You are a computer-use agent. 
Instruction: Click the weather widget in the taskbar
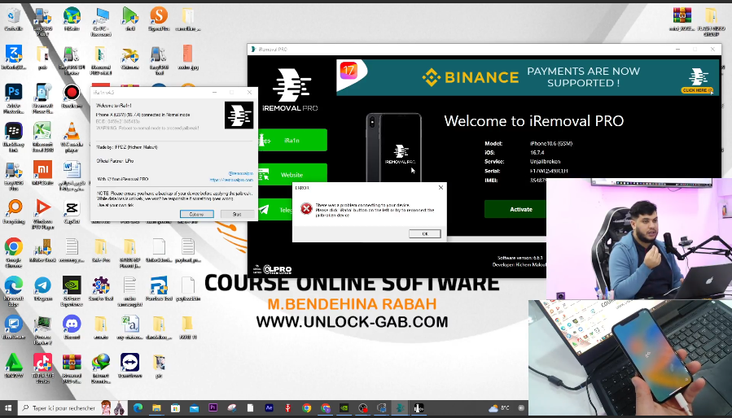(499, 408)
